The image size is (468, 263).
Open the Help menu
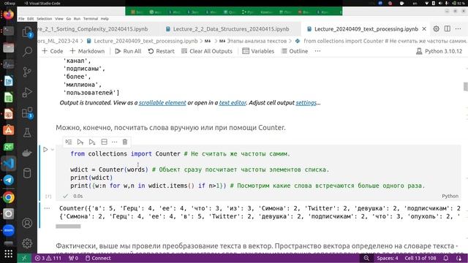(x=105, y=18)
